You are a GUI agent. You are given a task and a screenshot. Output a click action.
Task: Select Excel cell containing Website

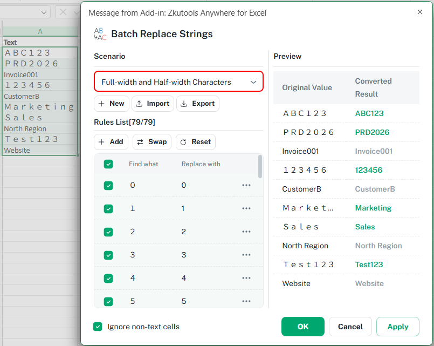[40, 151]
